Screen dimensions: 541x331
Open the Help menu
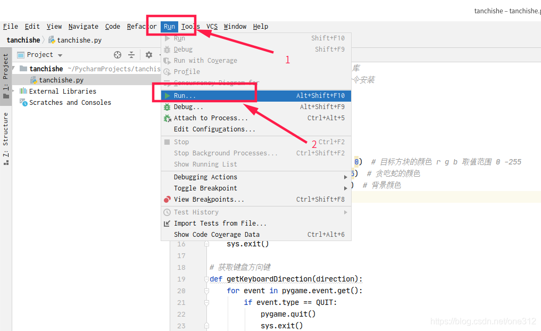(261, 27)
